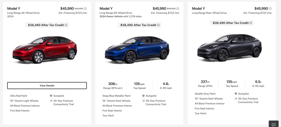This screenshot has width=281, height=127.
Task: Click Stealth Grey Paint feature text
Action: click(x=205, y=94)
